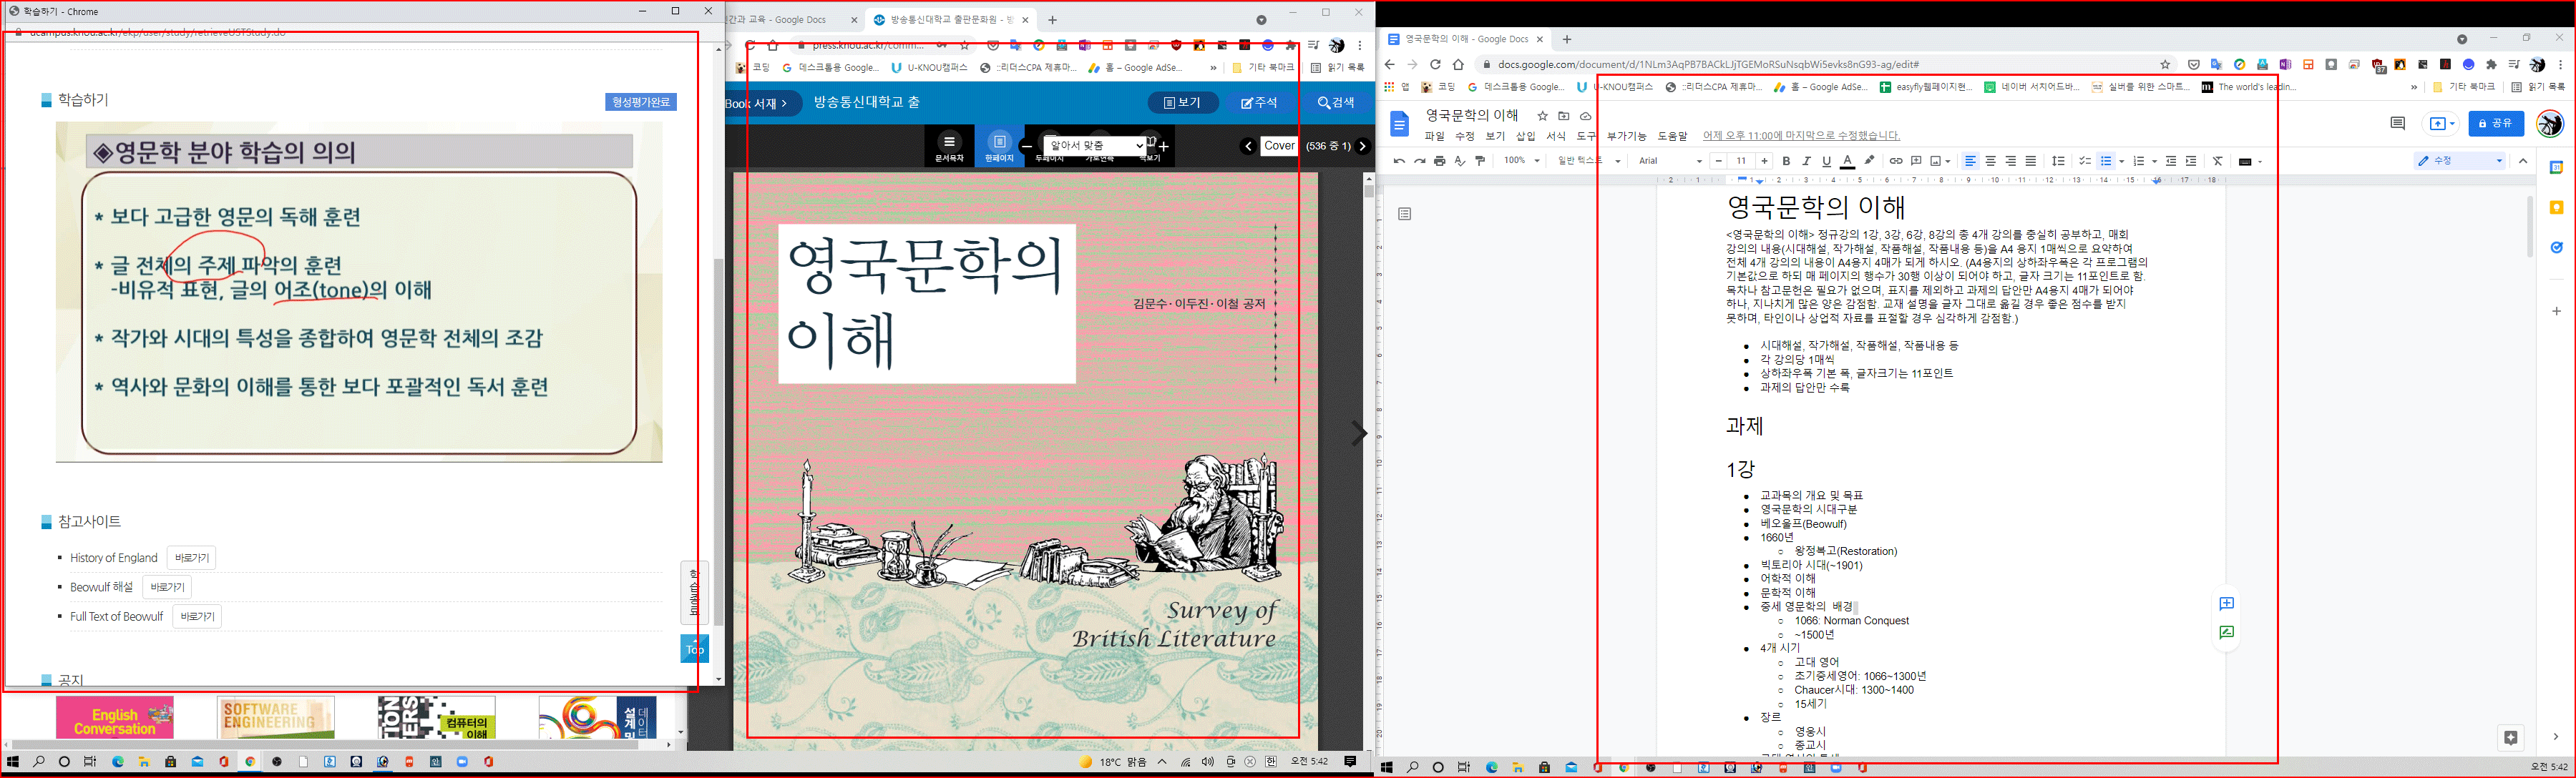This screenshot has width=2576, height=778.
Task: Star the 영국문학의 이해 document
Action: (1542, 116)
